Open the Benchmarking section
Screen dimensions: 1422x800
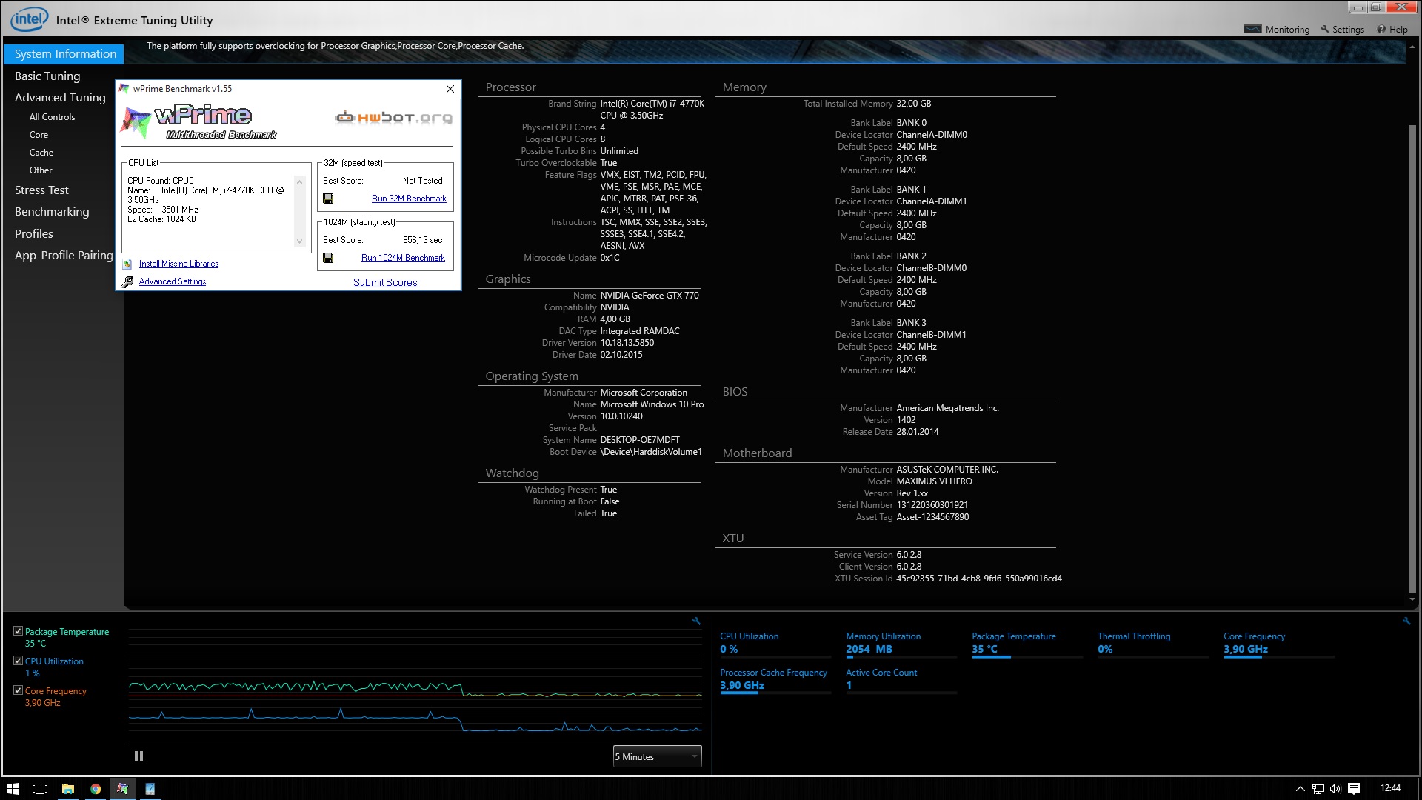coord(52,212)
